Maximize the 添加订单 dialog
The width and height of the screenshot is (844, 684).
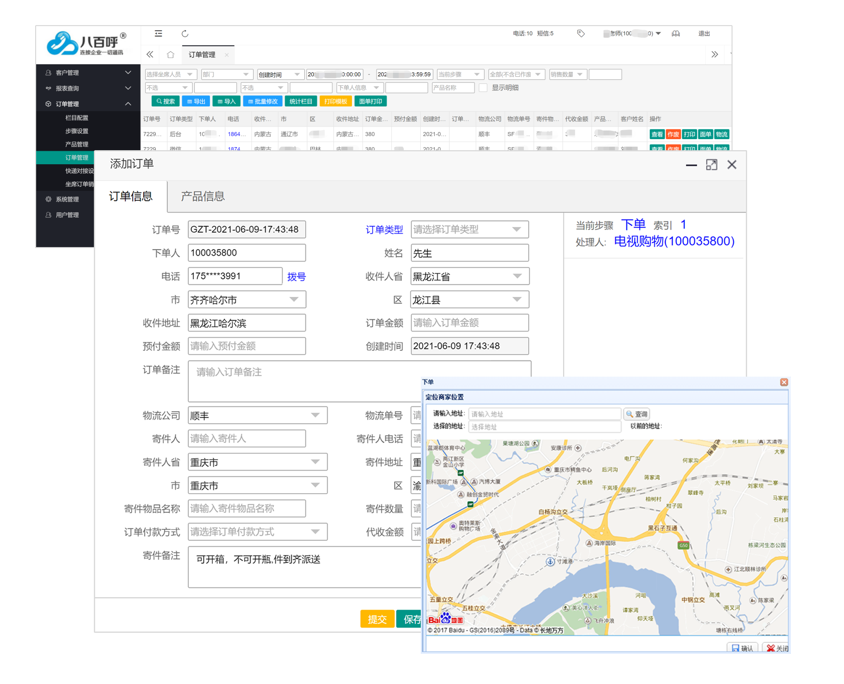point(711,165)
